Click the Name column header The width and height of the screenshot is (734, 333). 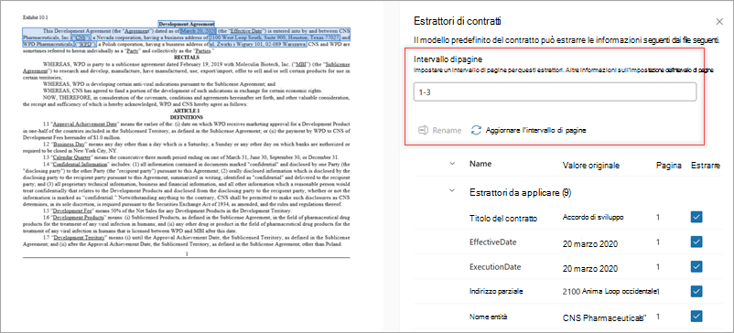(480, 164)
